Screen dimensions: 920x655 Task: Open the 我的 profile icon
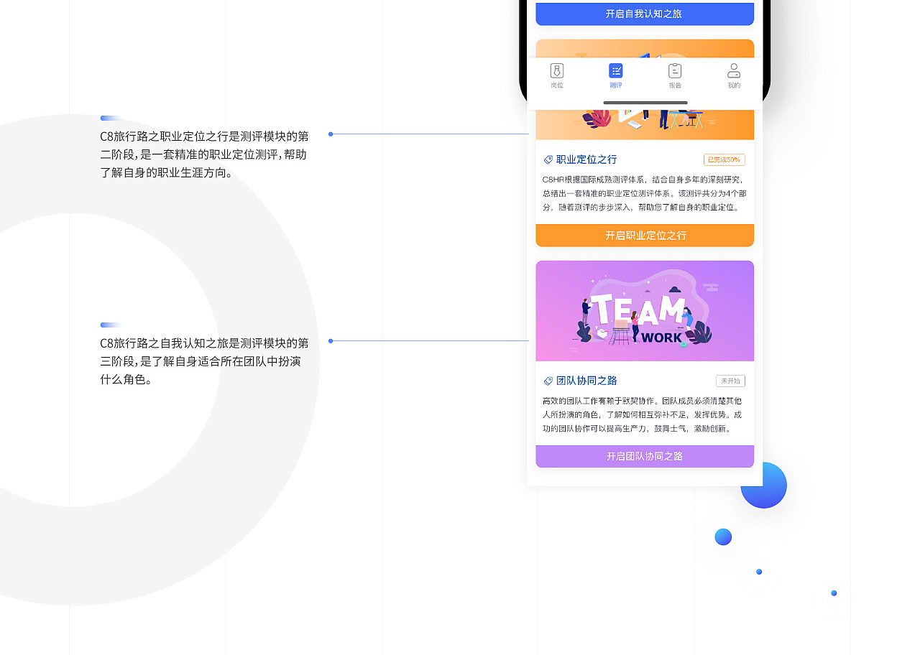click(734, 71)
